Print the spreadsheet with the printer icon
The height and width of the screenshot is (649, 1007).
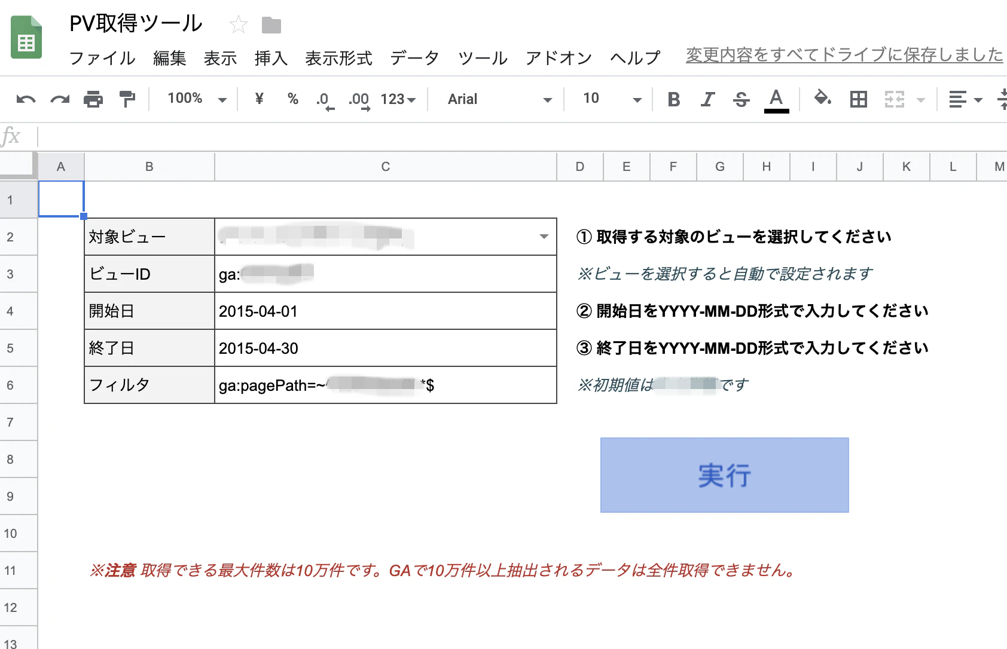click(x=93, y=99)
